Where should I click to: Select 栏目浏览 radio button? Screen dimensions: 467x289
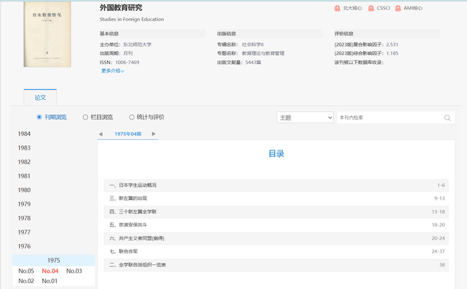coord(85,117)
